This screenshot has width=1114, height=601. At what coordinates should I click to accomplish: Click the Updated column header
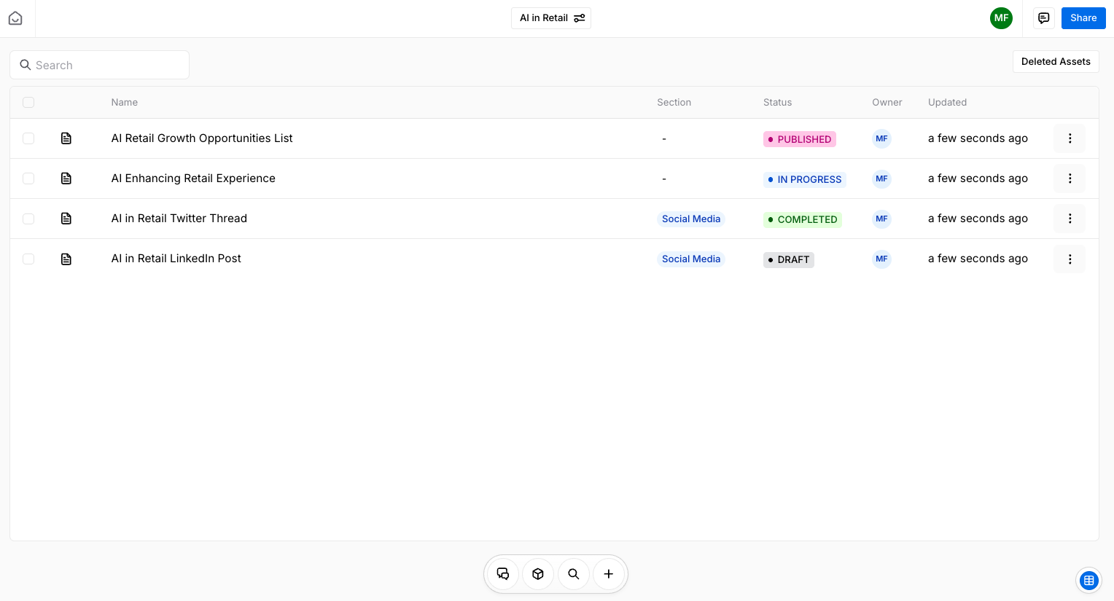pyautogui.click(x=947, y=103)
